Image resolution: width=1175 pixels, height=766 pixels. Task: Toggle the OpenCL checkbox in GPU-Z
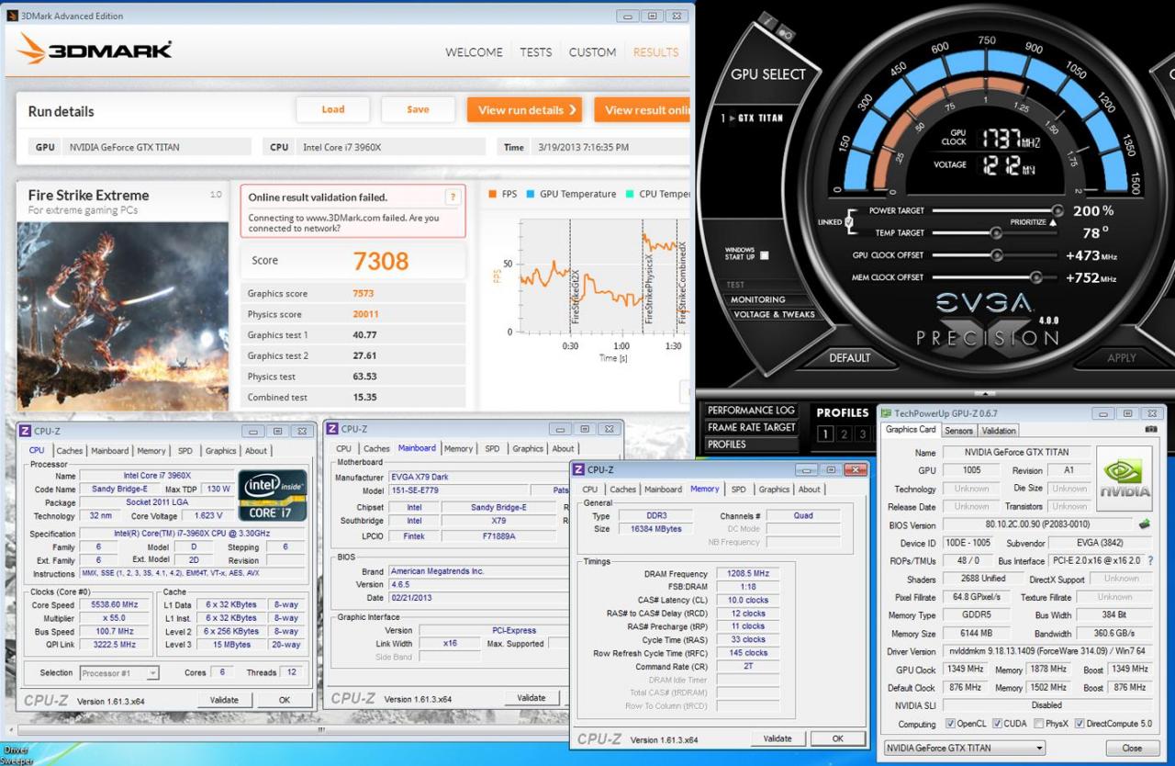(950, 724)
